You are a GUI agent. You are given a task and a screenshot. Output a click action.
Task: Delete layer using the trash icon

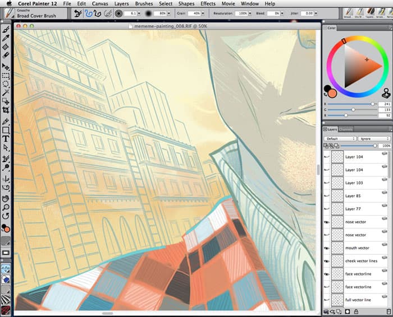click(389, 311)
